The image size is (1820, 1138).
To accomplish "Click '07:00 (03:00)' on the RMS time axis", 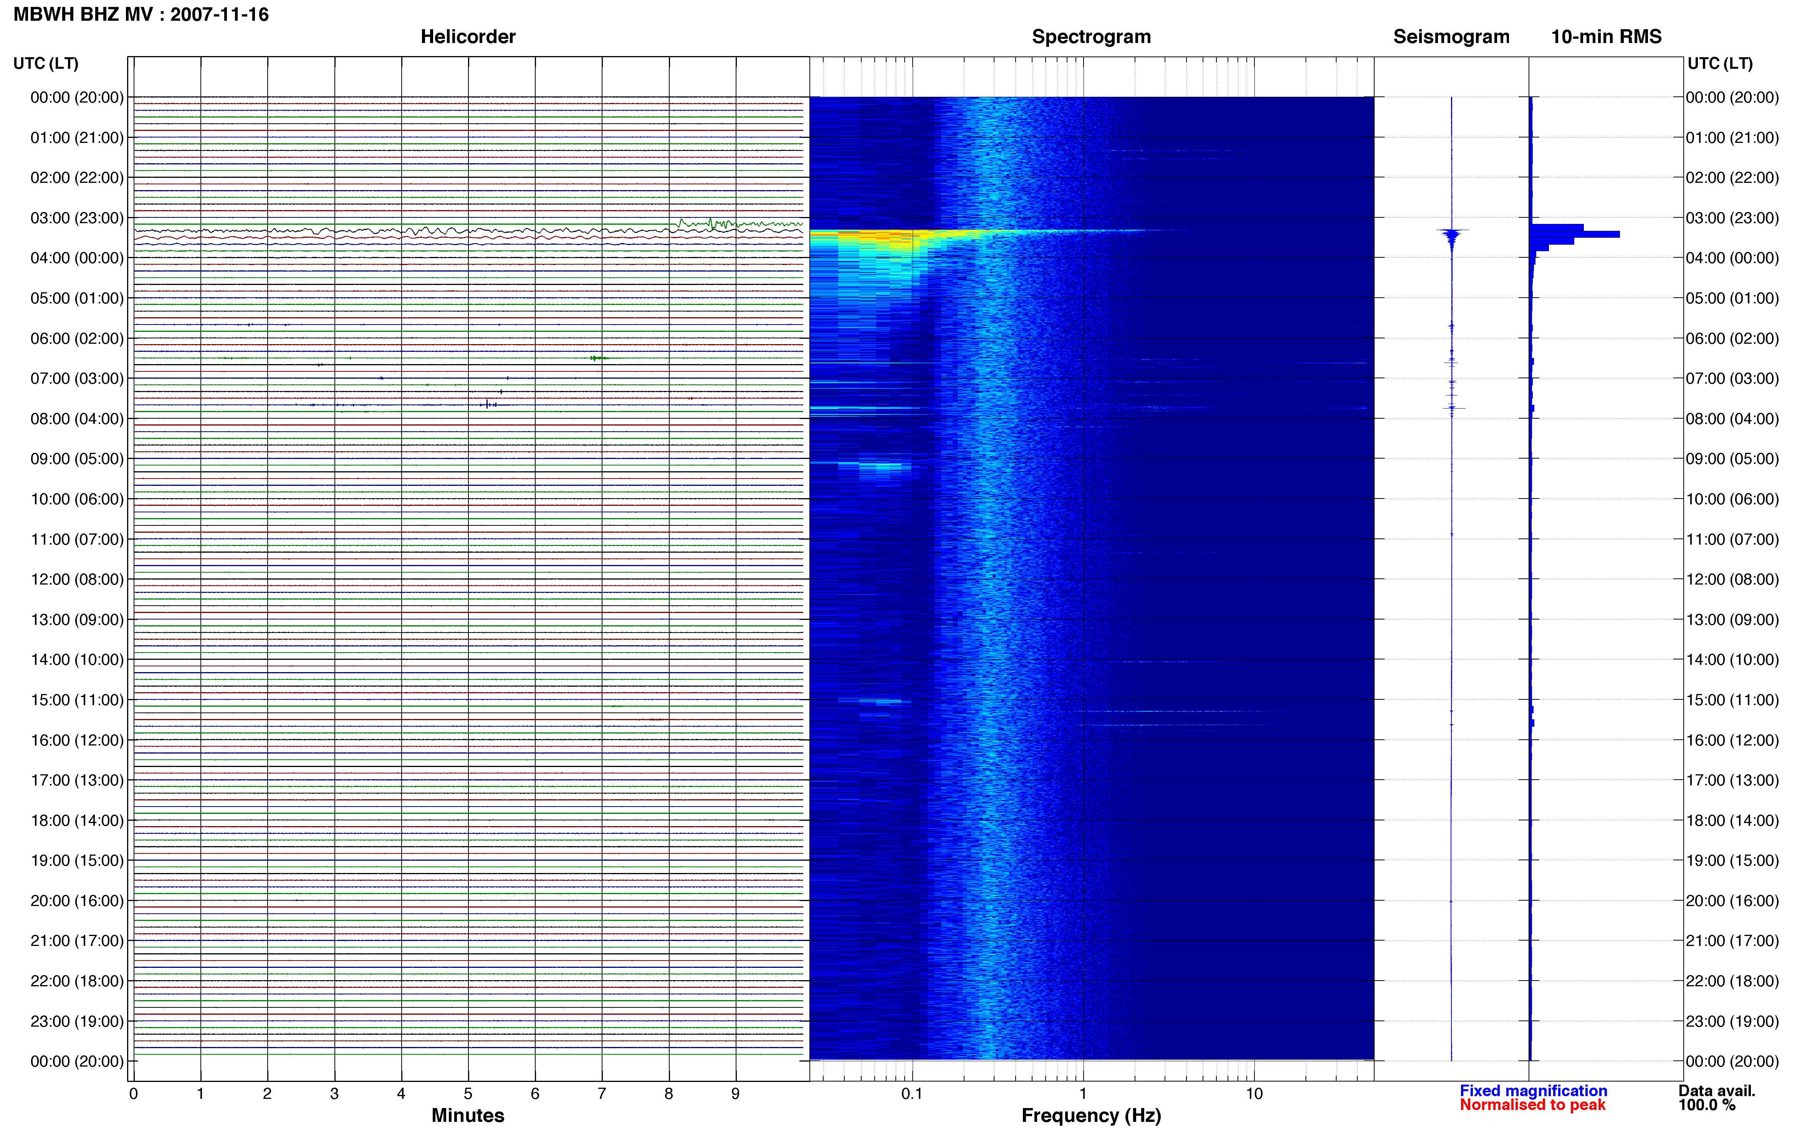I will click(x=1732, y=379).
